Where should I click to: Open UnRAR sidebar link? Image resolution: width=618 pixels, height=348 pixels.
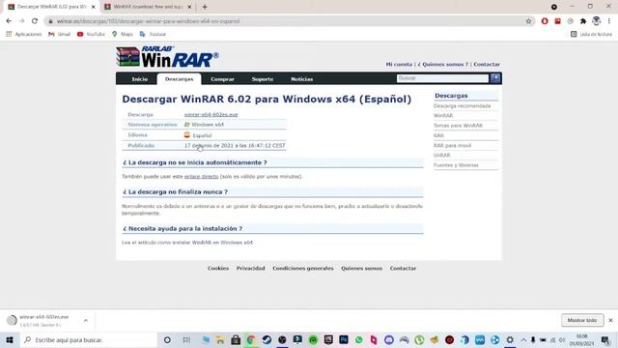coord(441,155)
